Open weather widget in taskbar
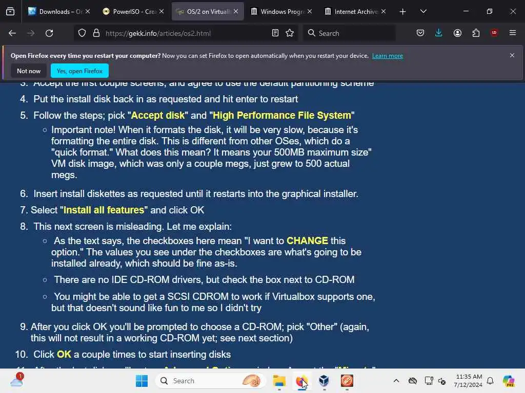The width and height of the screenshot is (525, 393). [x=17, y=380]
